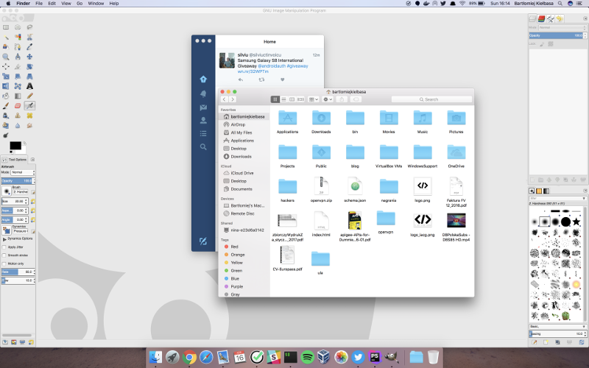
Task: Select Downloads folder in Finder window
Action: coord(321,122)
